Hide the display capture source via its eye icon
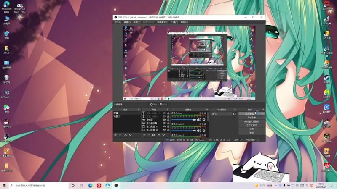 (164, 123)
